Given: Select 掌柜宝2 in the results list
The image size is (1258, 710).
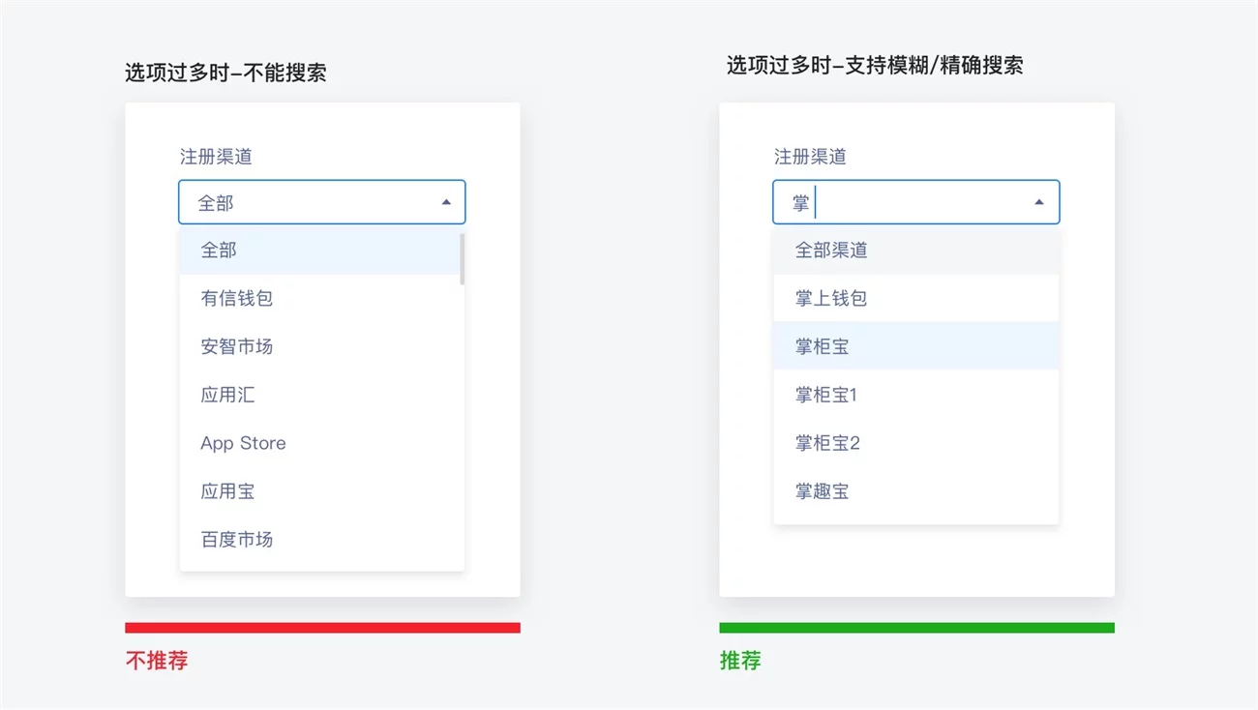Looking at the screenshot, I should pyautogui.click(x=827, y=443).
